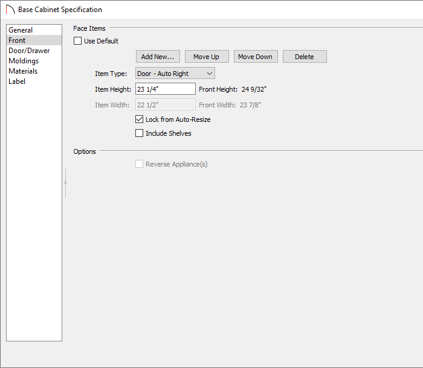Click the Add New... button
423x368 pixels.
point(158,57)
